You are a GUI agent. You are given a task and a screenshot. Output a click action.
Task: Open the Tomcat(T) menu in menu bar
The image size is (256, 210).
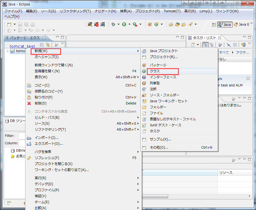[x=172, y=11]
